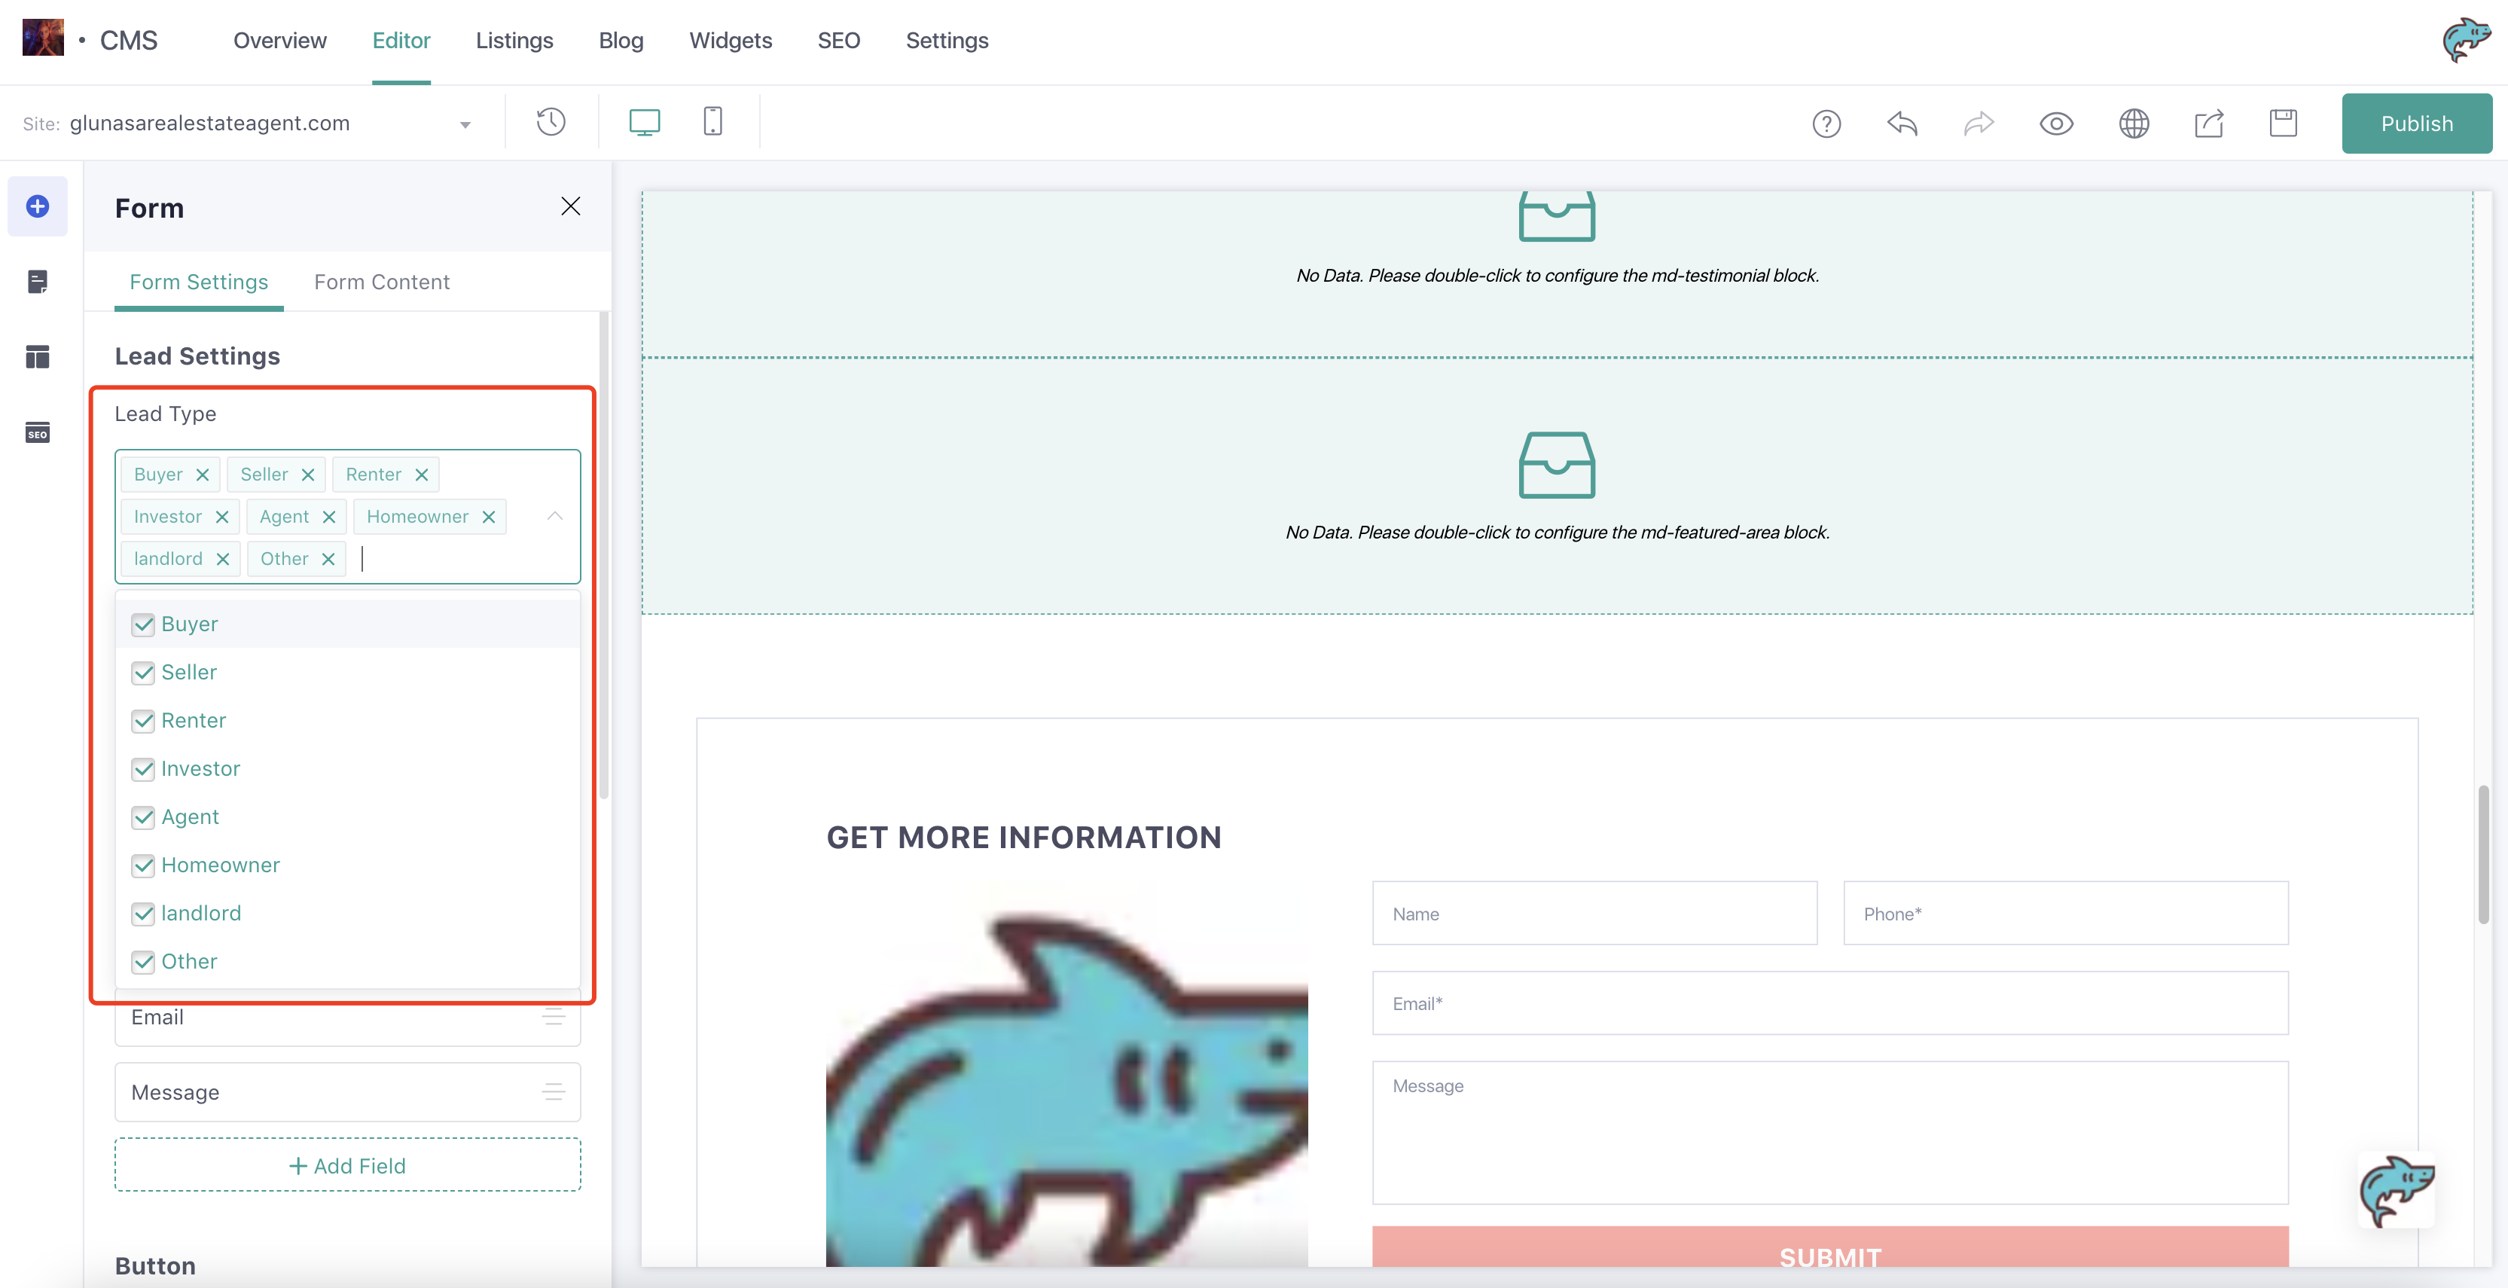Open preview with the eye icon
This screenshot has height=1288, width=2508.
2056,124
